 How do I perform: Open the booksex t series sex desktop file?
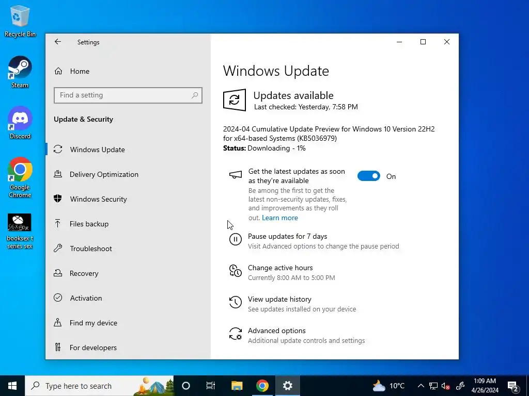(20, 232)
